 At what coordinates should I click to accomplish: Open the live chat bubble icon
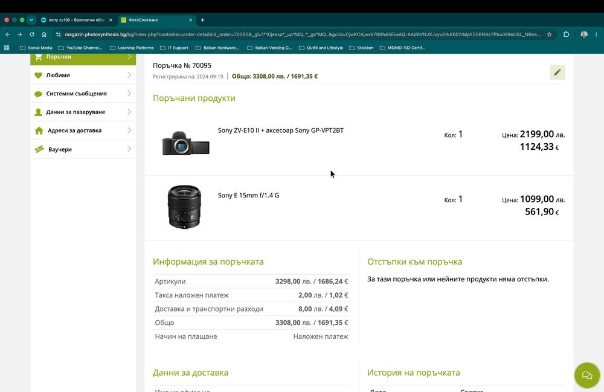[586, 375]
